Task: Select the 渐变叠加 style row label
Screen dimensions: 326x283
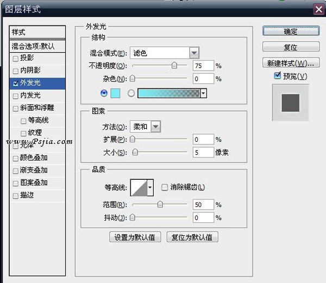Action: [x=34, y=170]
